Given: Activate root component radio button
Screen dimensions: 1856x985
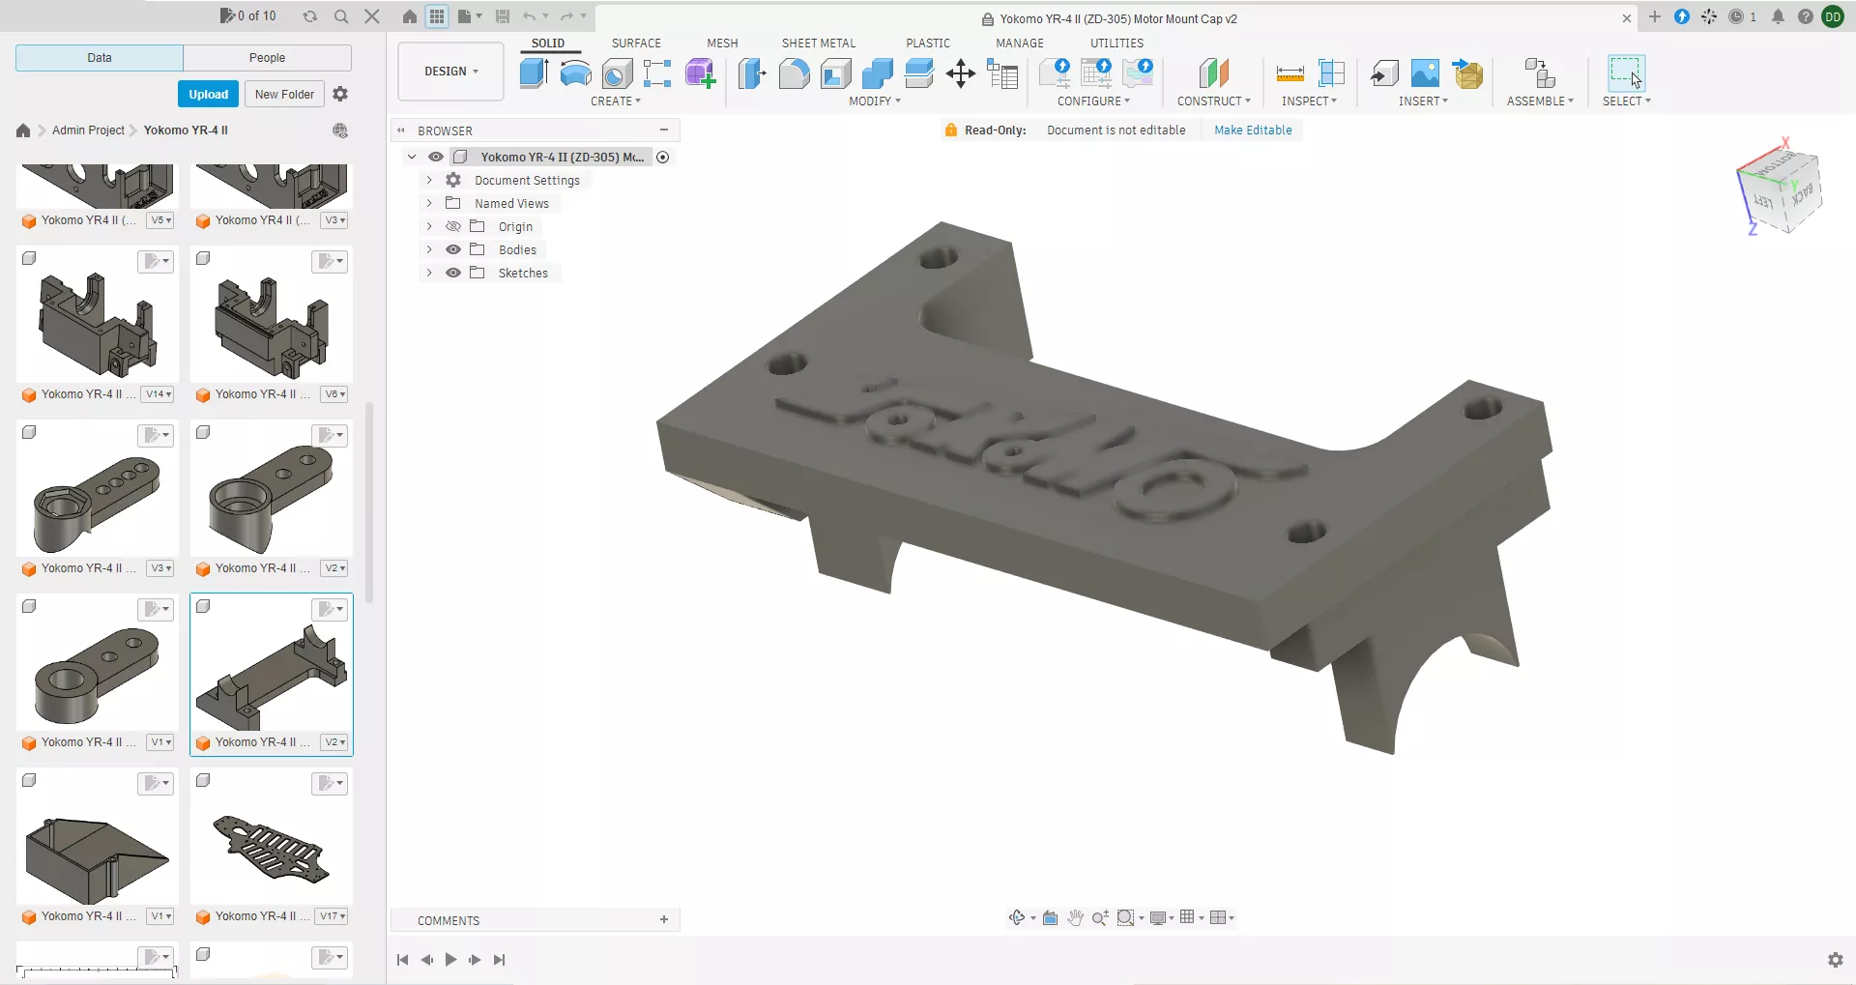Looking at the screenshot, I should click(x=663, y=157).
